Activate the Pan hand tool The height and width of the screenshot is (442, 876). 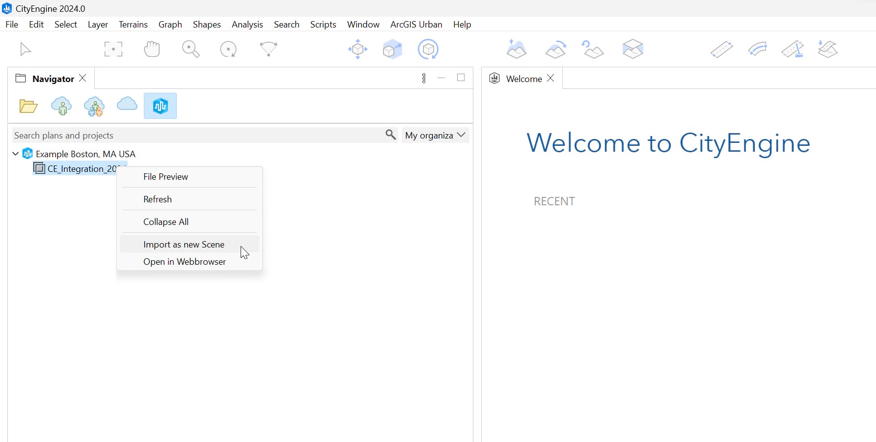pyautogui.click(x=152, y=49)
